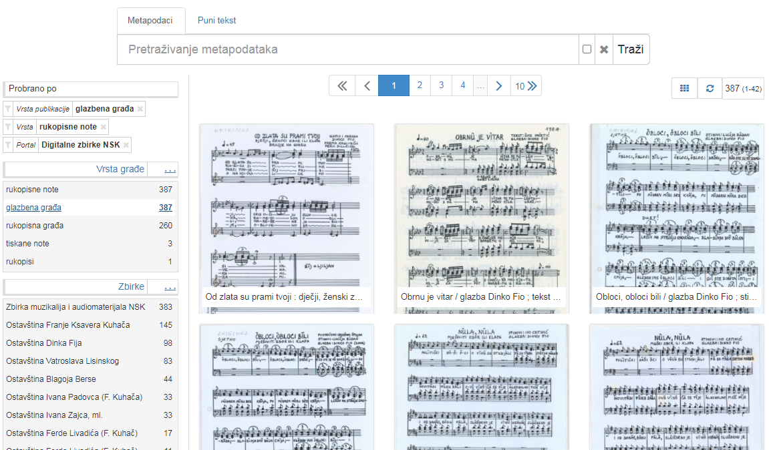Viewport: 769px width, 450px height.
Task: Jump to last page 10
Action: [526, 85]
